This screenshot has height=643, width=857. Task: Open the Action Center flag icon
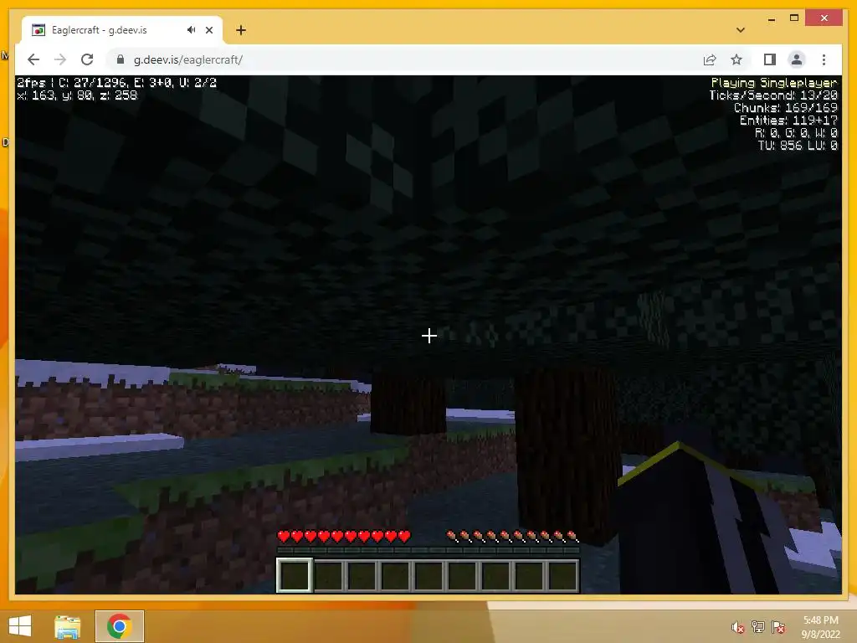tap(779, 627)
